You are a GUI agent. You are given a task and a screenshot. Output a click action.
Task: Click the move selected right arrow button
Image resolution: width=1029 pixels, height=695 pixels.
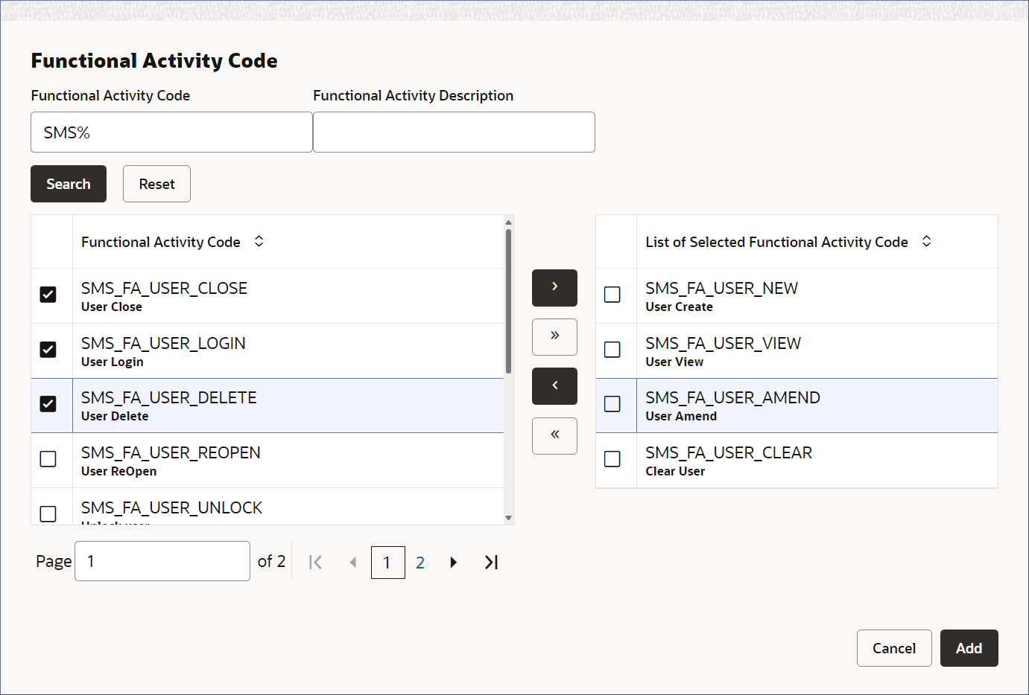pyautogui.click(x=554, y=288)
